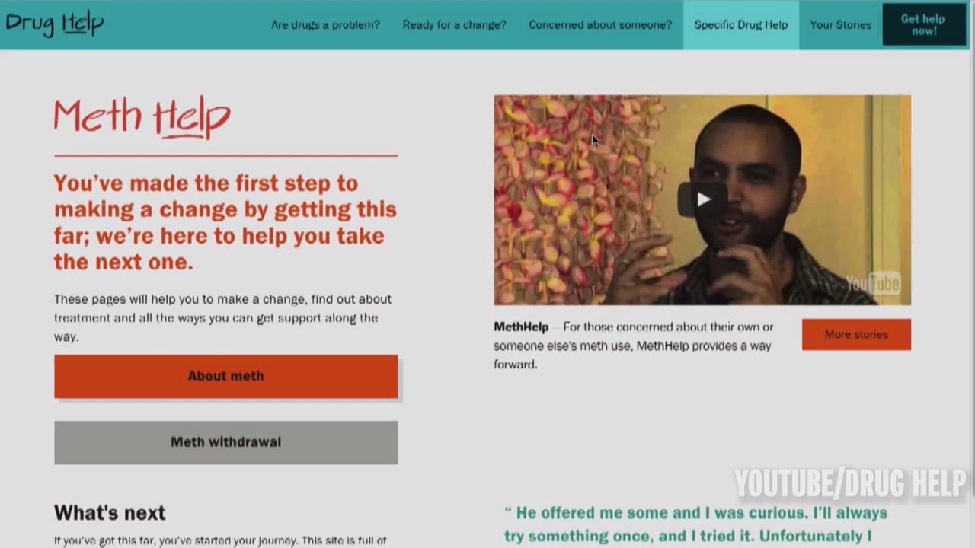Open the 'About meth' button
This screenshot has height=548, width=975.
coord(225,376)
